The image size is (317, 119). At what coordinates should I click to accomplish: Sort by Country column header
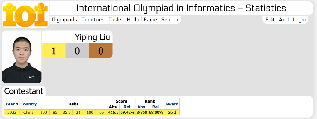click(28, 104)
